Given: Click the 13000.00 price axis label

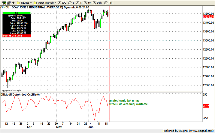Looking at the screenshot, I should pyautogui.click(x=208, y=40).
